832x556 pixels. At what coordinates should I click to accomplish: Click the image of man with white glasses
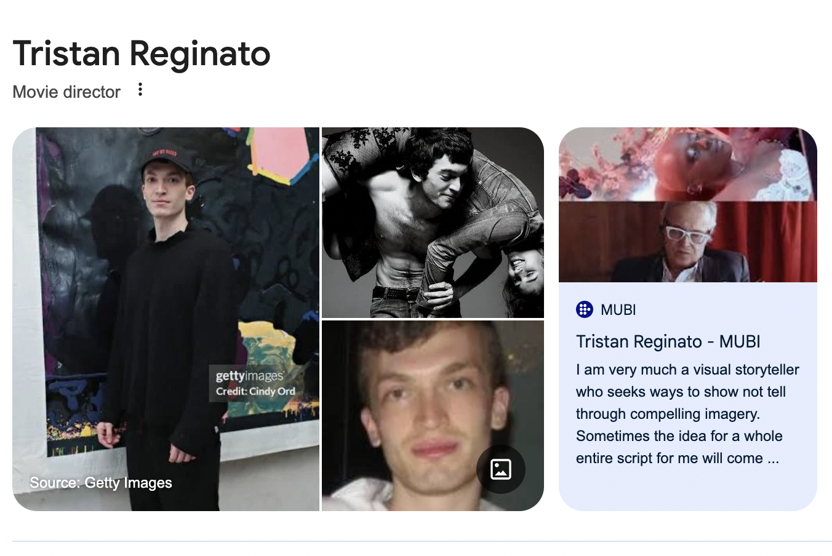687,242
